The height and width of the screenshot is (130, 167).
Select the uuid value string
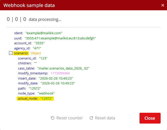pyautogui.click(x=60, y=38)
